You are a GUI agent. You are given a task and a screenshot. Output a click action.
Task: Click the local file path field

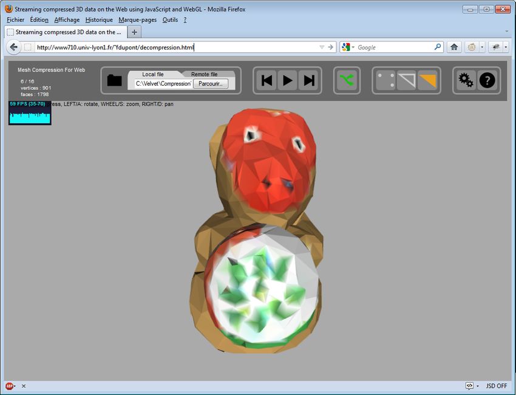tap(163, 84)
